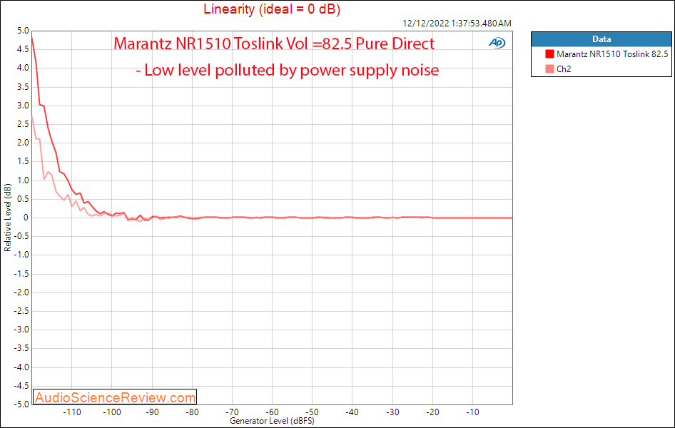Click the -60 label on the horizontal axis
The image size is (675, 428).
[272, 412]
